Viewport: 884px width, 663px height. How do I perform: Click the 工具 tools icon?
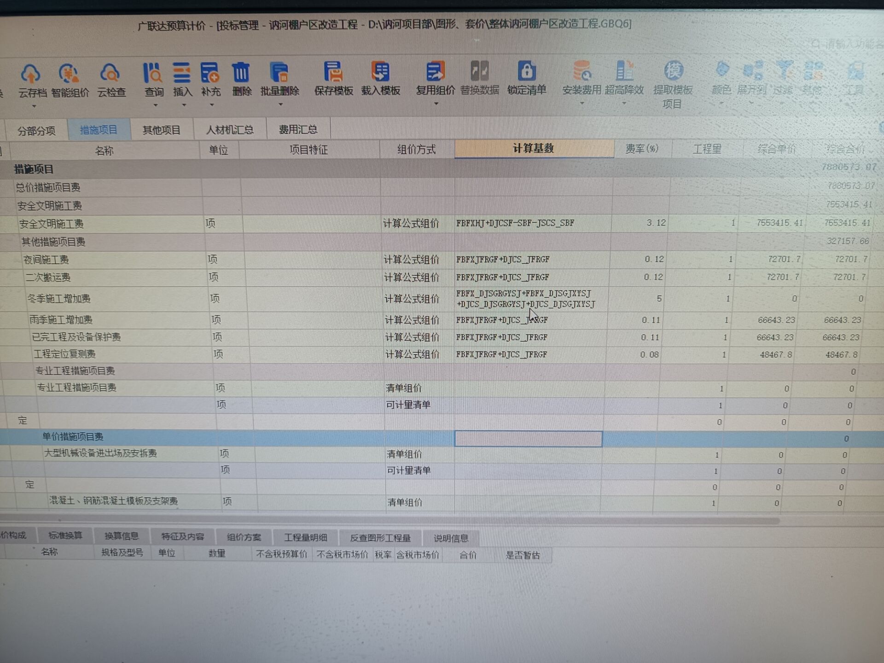click(x=855, y=71)
